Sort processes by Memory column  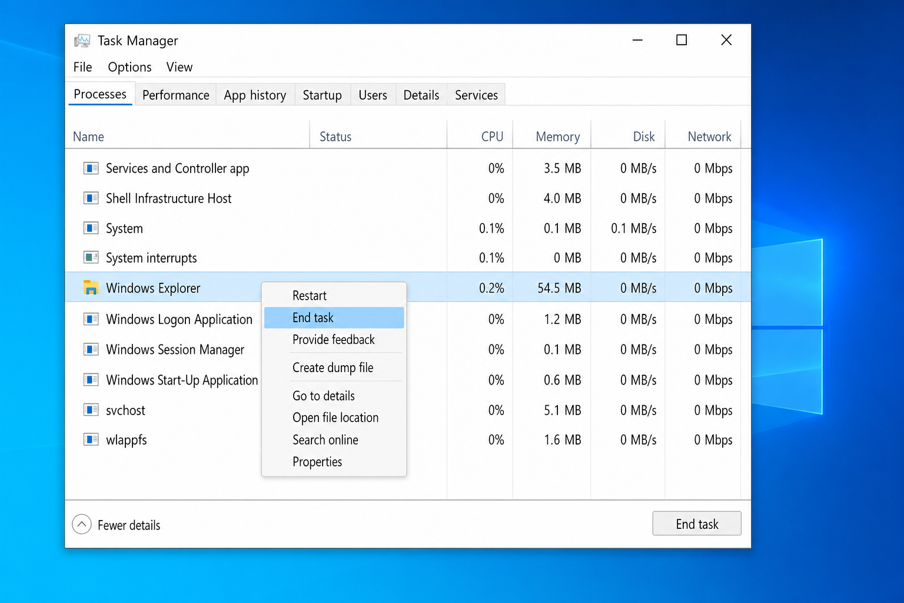(552, 137)
